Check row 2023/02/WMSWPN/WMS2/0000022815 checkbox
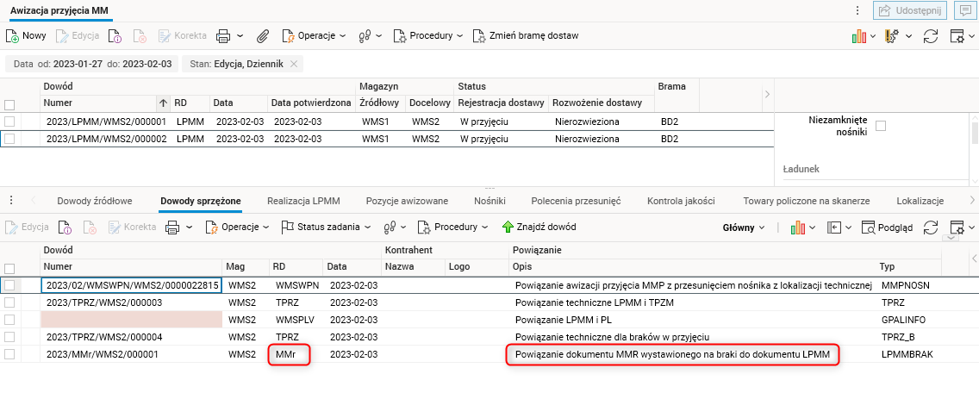 9,285
